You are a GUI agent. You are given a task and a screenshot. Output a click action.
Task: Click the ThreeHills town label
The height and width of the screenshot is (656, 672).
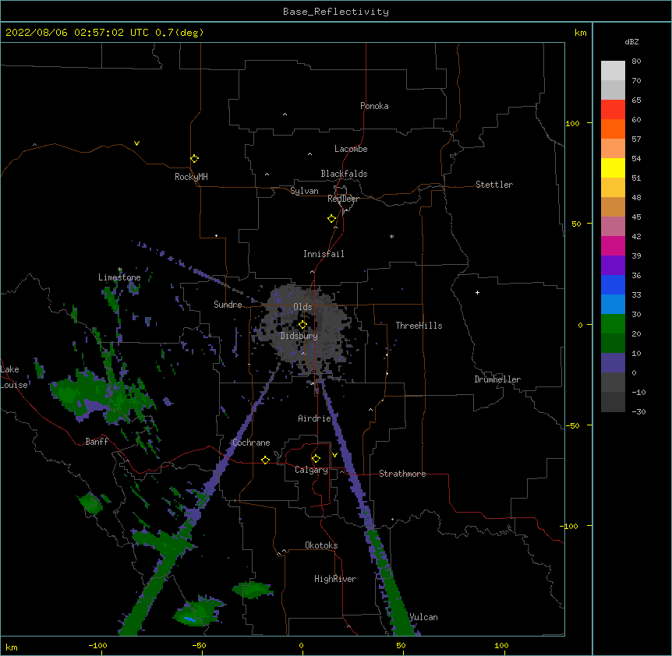419,326
